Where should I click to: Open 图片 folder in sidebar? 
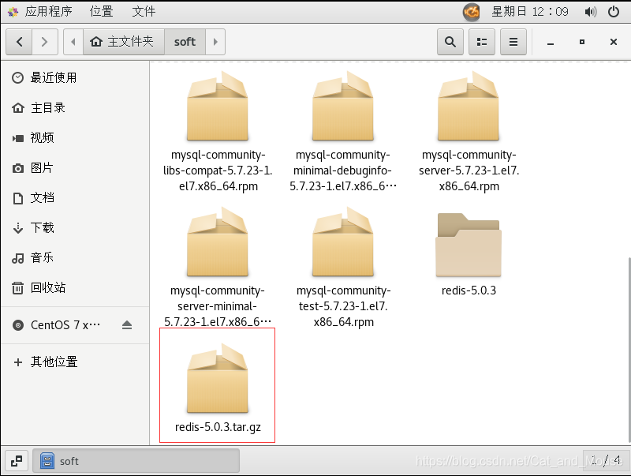point(75,168)
